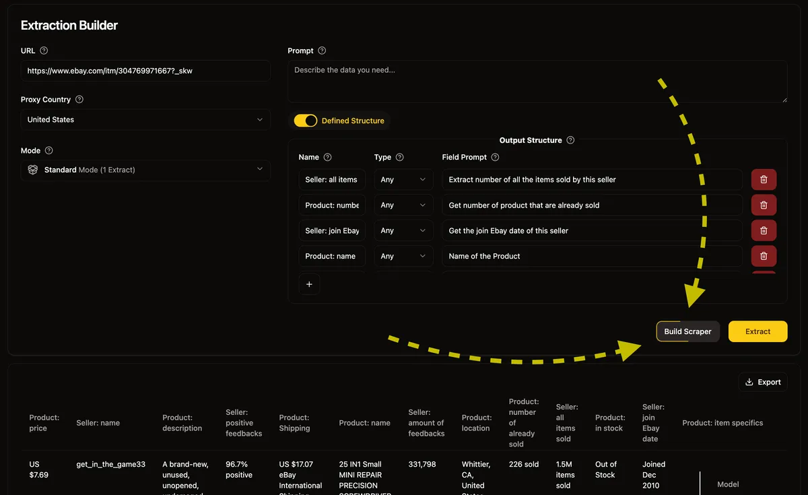The image size is (808, 495).
Task: Add a new field with plus icon
Action: click(309, 284)
